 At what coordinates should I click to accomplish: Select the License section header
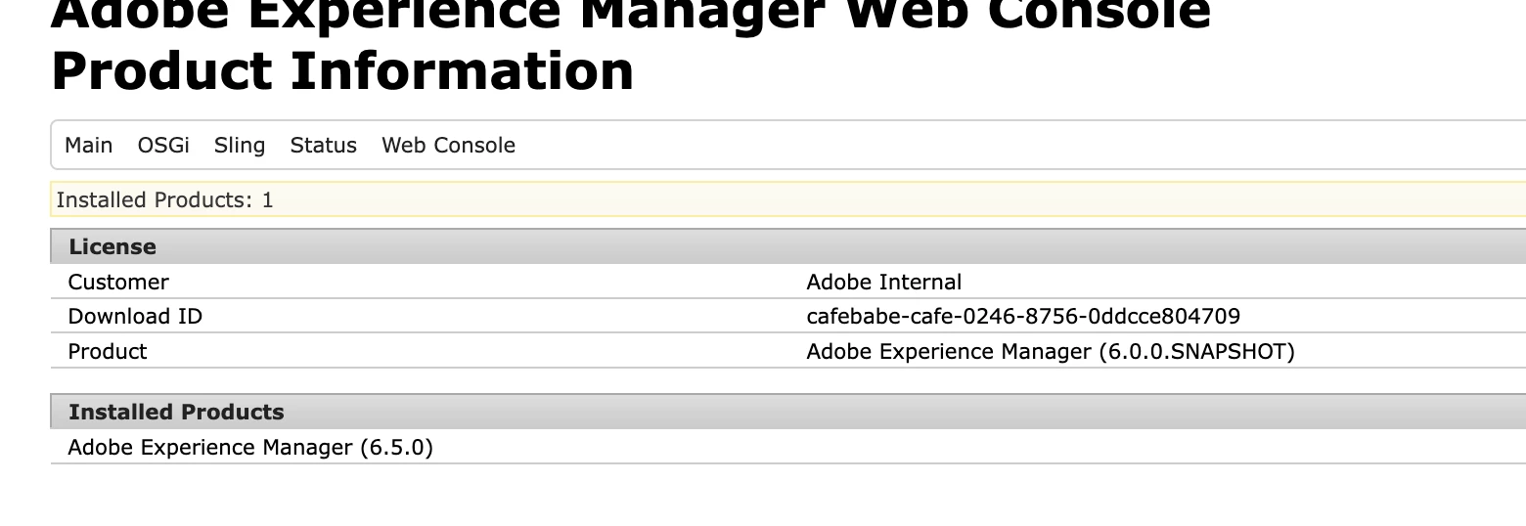tap(787, 246)
